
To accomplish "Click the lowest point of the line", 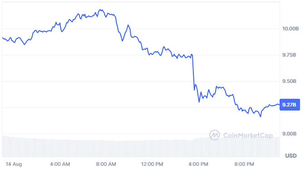I will tap(261, 116).
